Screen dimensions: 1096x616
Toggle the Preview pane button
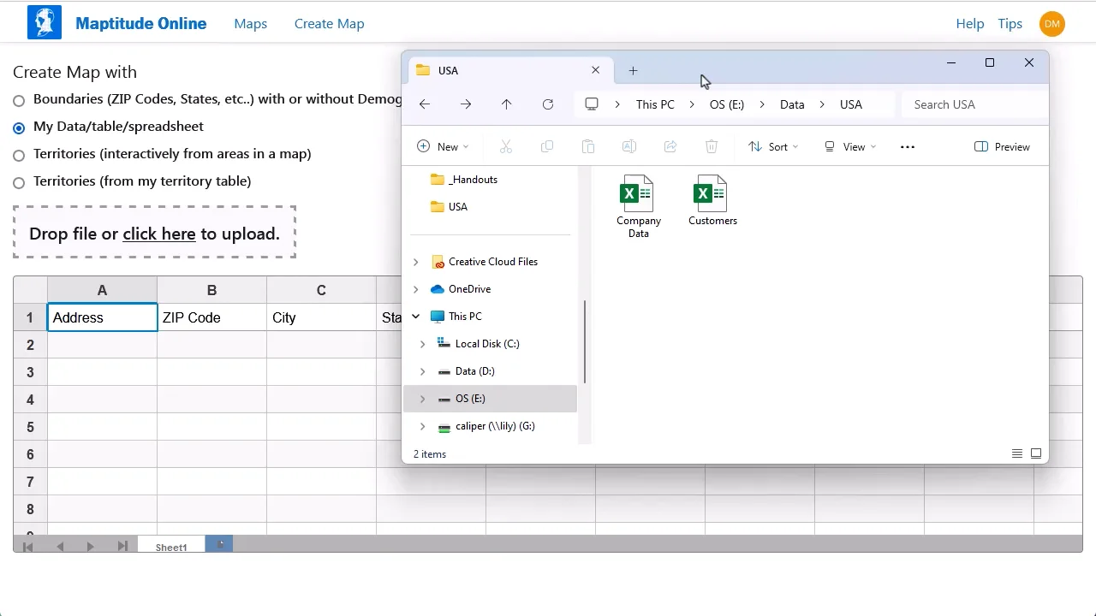pos(1002,147)
